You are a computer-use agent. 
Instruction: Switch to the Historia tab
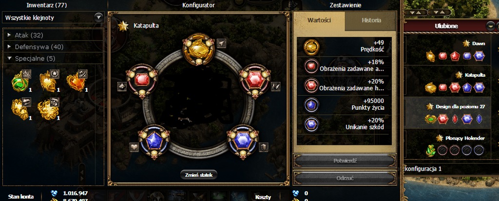pos(371,20)
